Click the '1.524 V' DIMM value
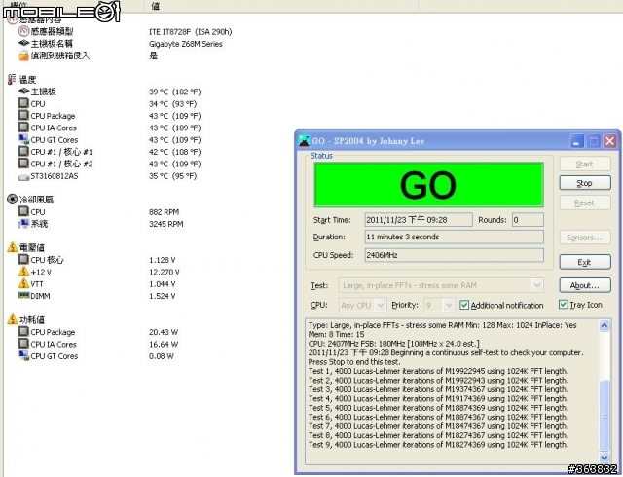The width and height of the screenshot is (623, 477). (x=163, y=296)
